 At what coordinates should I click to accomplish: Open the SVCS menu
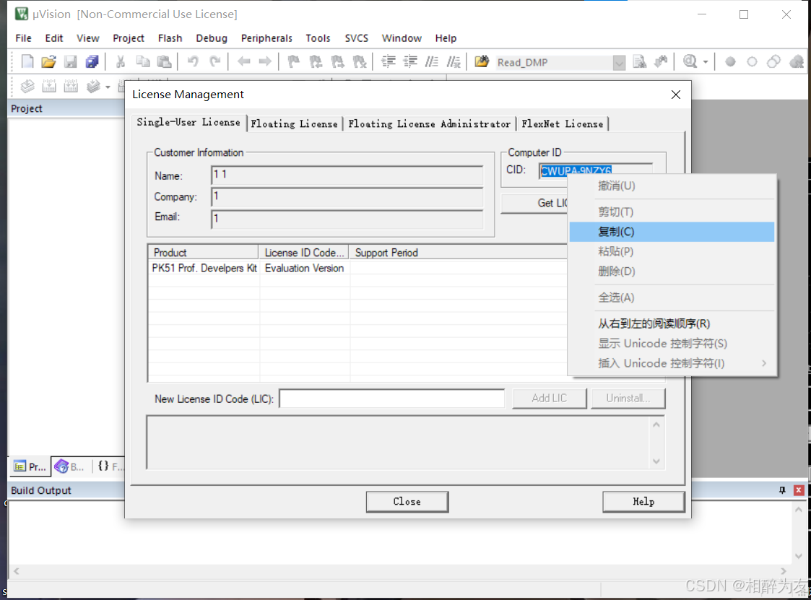[x=356, y=38]
